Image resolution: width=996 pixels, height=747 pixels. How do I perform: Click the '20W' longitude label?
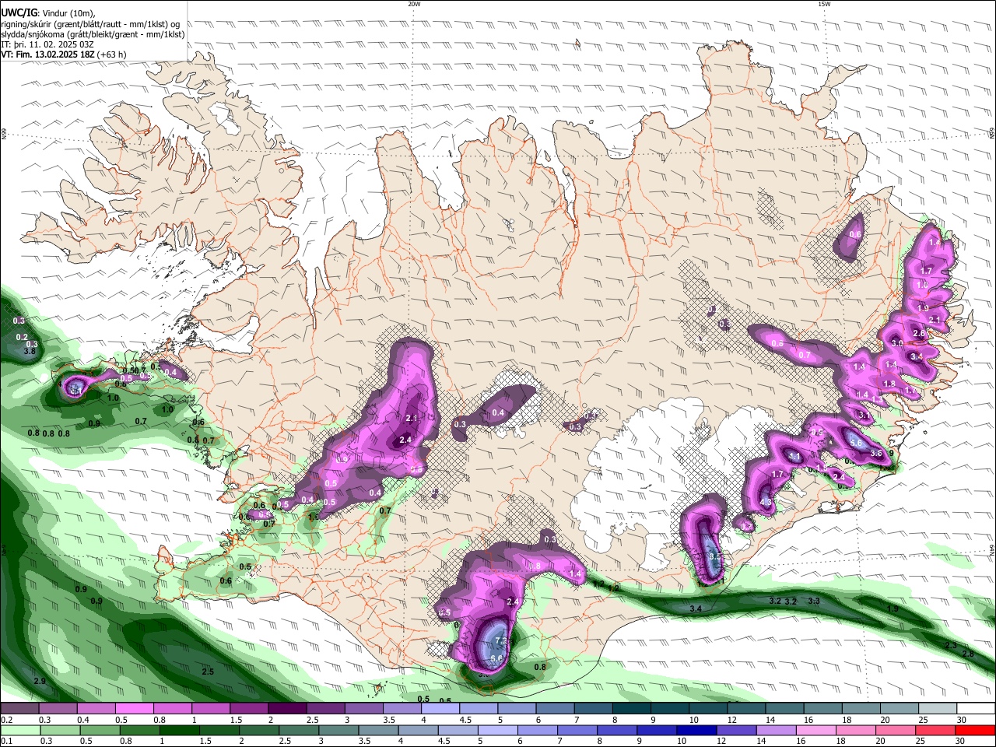pyautogui.click(x=414, y=4)
